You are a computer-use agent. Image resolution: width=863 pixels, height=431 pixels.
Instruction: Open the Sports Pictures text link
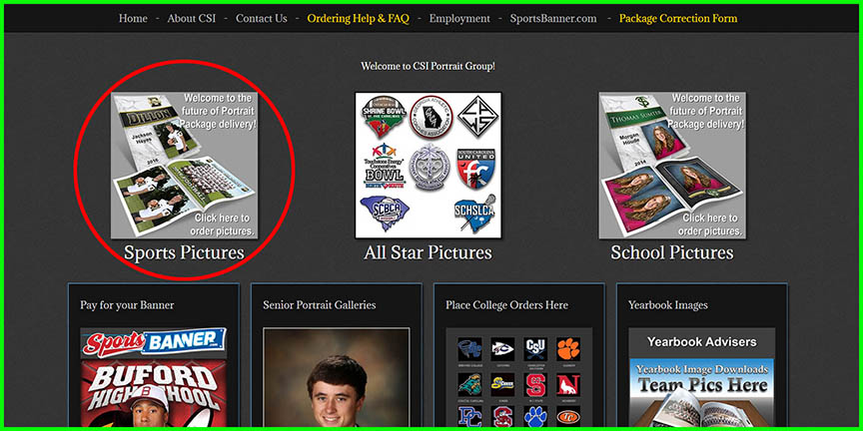(184, 252)
